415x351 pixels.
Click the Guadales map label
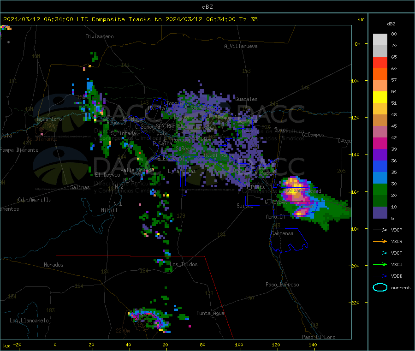click(x=246, y=99)
